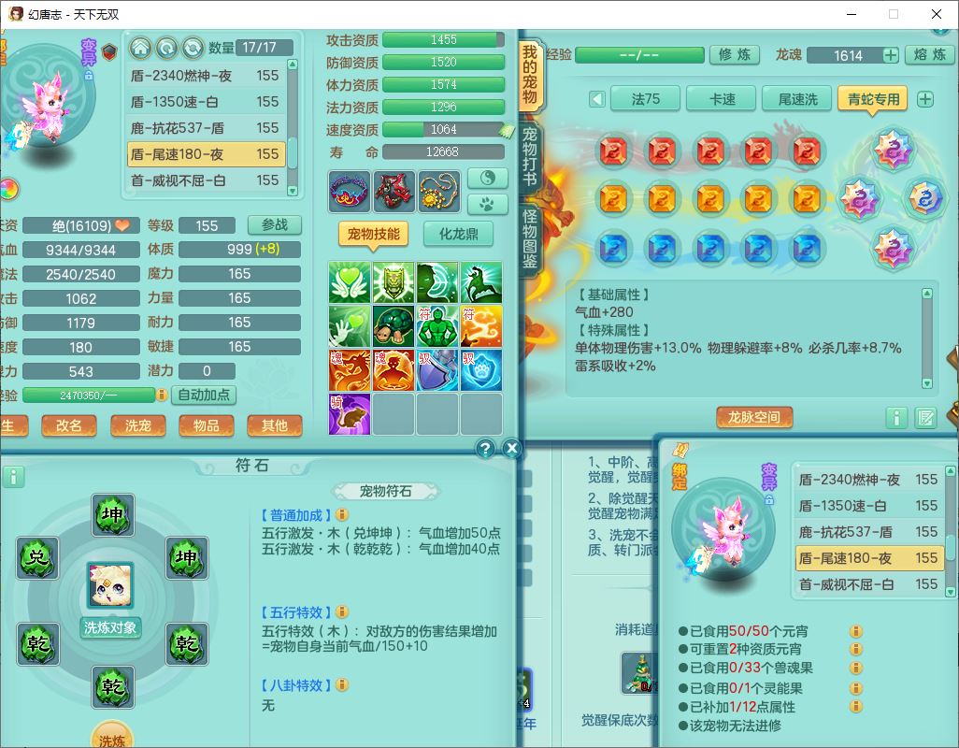Select the purple mount rat skill icon
The height and width of the screenshot is (748, 959).
tap(350, 413)
